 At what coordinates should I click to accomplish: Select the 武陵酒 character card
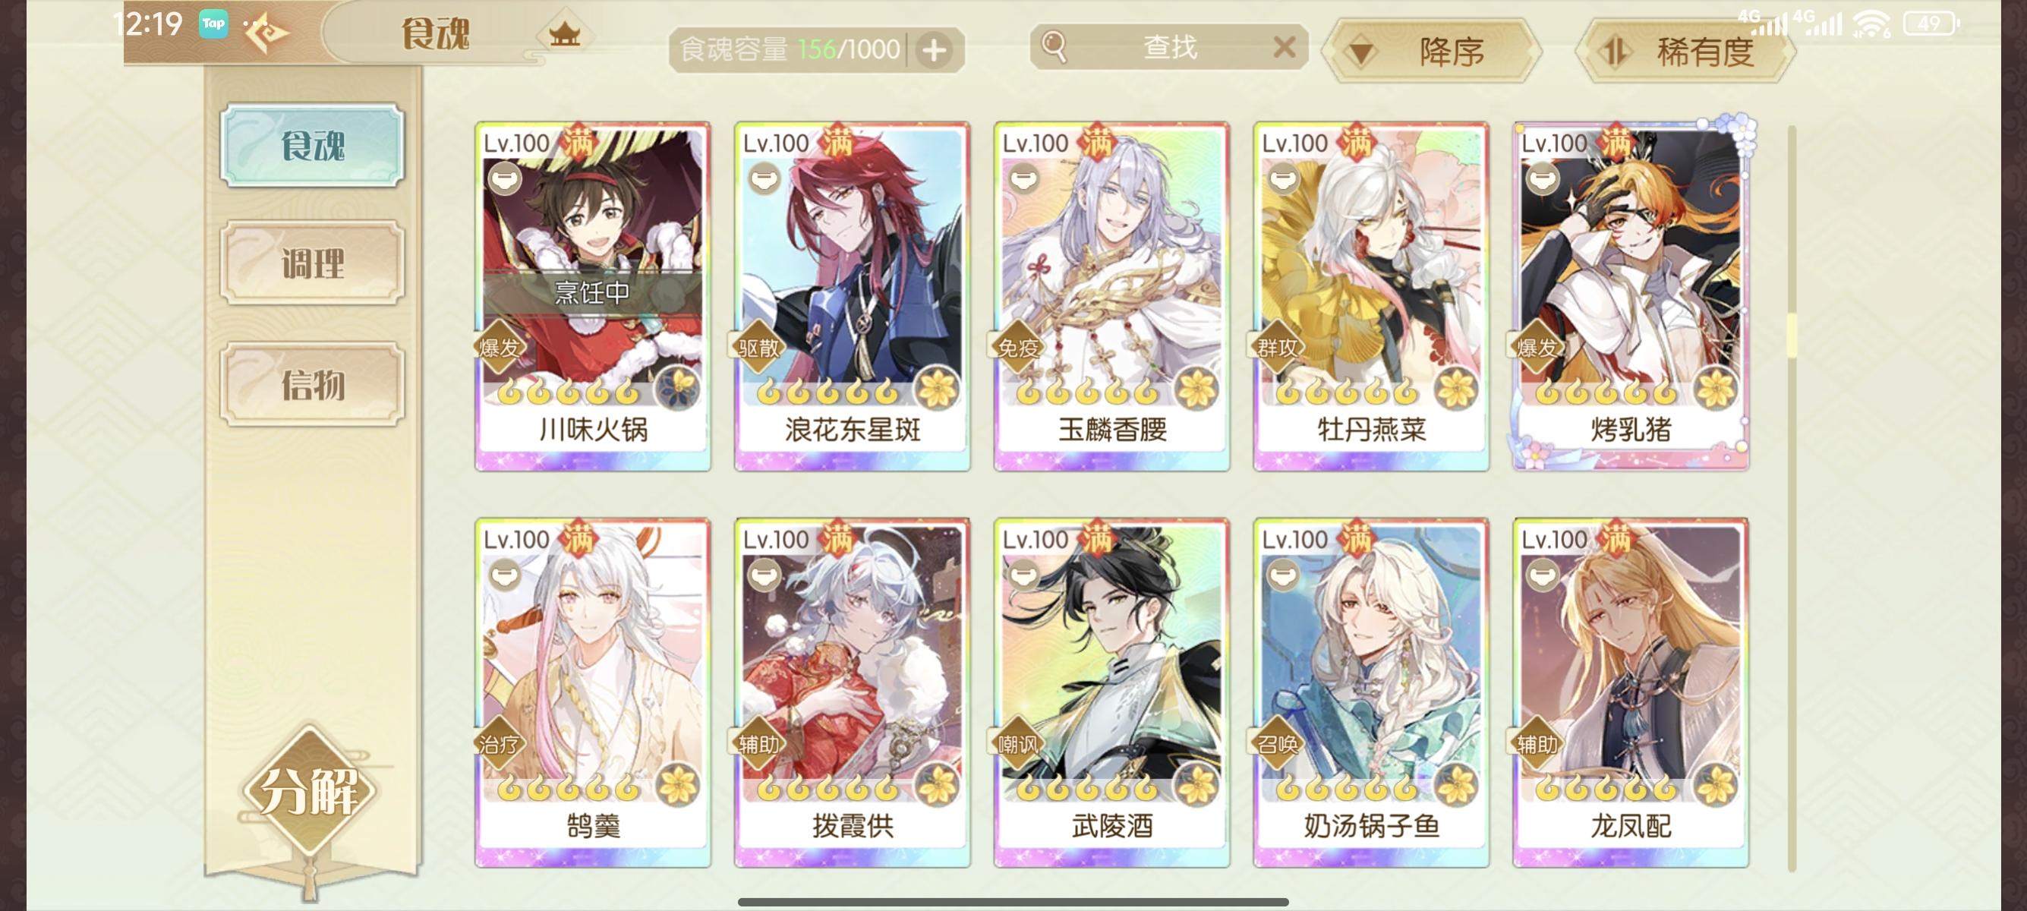(x=1111, y=692)
